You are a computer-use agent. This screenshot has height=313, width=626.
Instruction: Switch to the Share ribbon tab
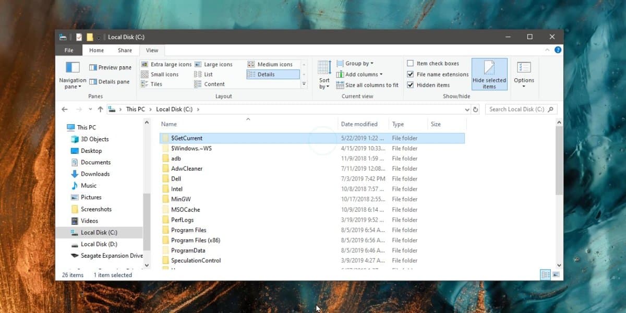pyautogui.click(x=125, y=51)
